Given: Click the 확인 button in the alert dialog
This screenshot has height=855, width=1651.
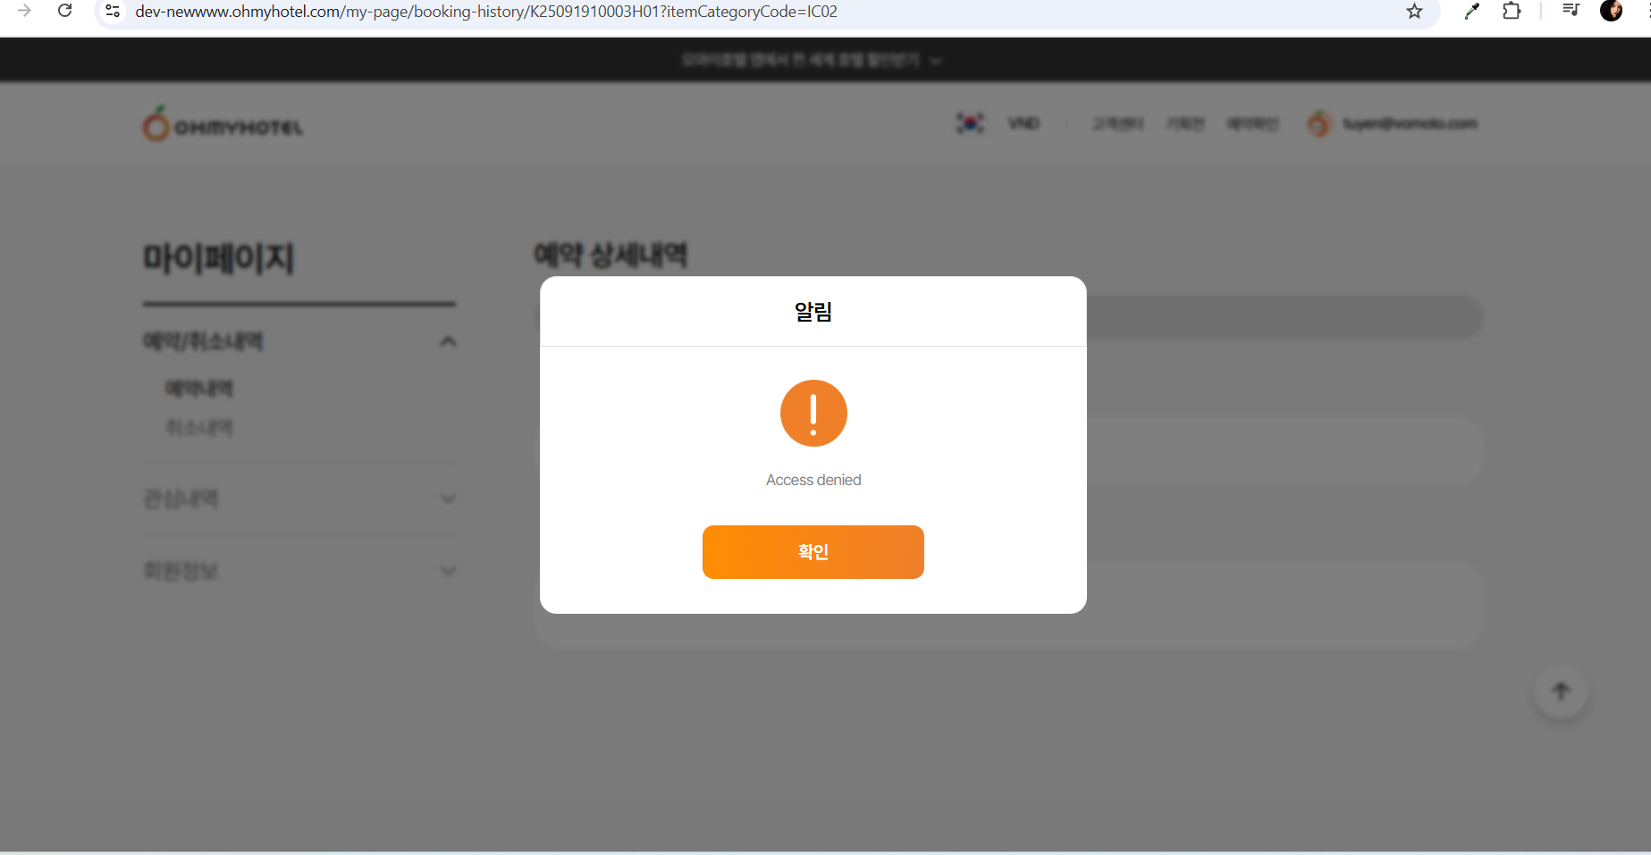Looking at the screenshot, I should click(813, 552).
